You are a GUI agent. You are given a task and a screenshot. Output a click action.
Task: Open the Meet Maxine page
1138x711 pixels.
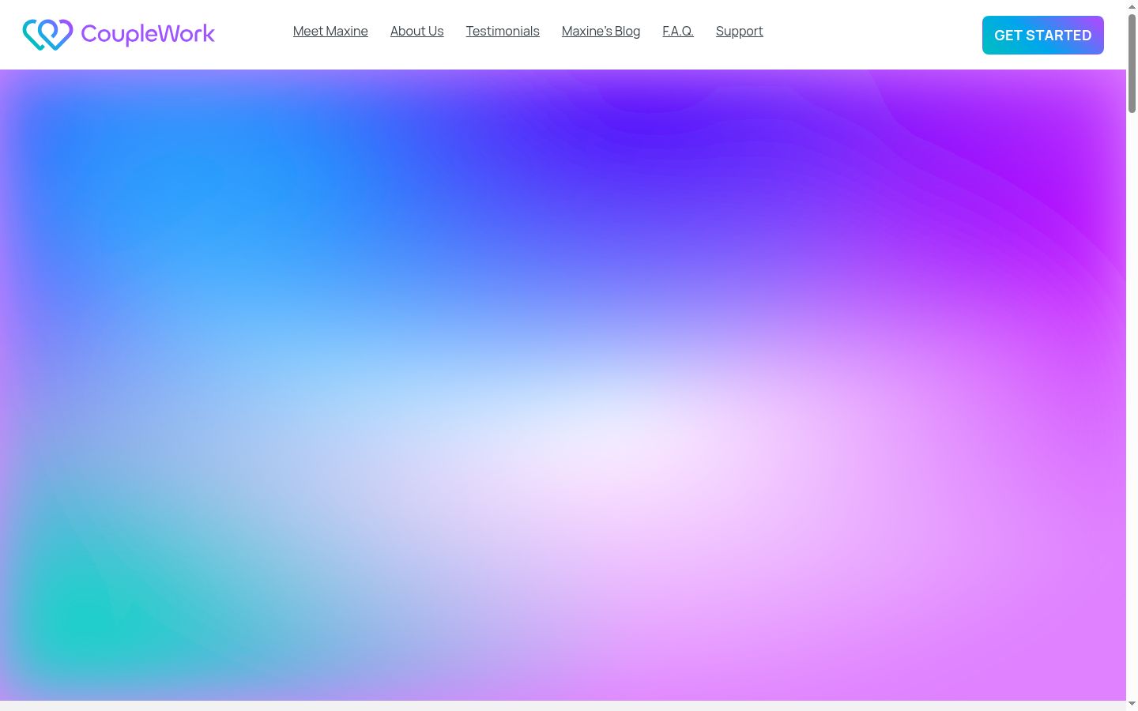tap(330, 31)
